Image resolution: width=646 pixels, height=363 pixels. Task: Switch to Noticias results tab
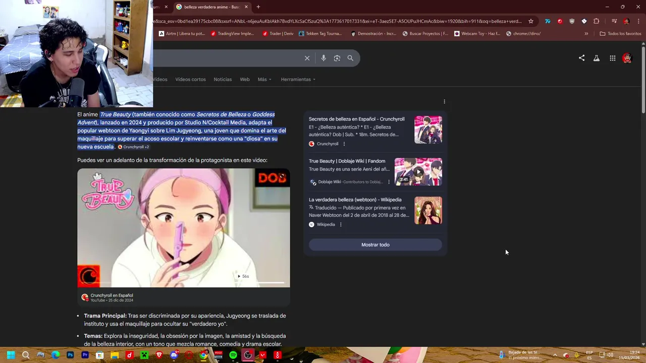(223, 79)
